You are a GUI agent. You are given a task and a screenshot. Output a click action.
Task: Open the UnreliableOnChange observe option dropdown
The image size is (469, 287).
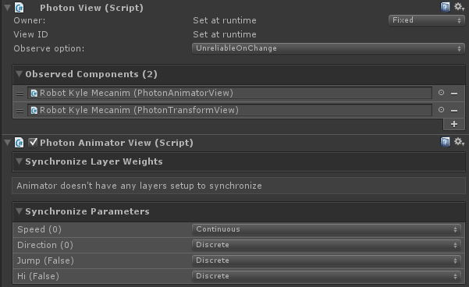pyautogui.click(x=328, y=48)
